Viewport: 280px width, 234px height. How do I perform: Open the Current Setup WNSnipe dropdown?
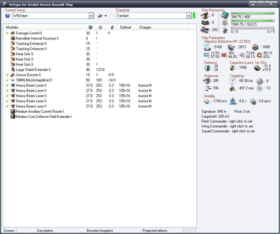[x=91, y=16]
